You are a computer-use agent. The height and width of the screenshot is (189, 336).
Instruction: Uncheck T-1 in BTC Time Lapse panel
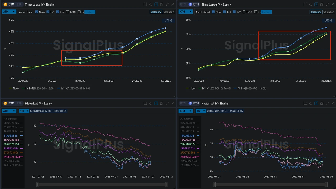48,12
